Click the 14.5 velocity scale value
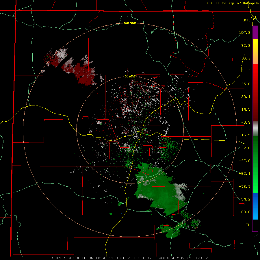 246,109
